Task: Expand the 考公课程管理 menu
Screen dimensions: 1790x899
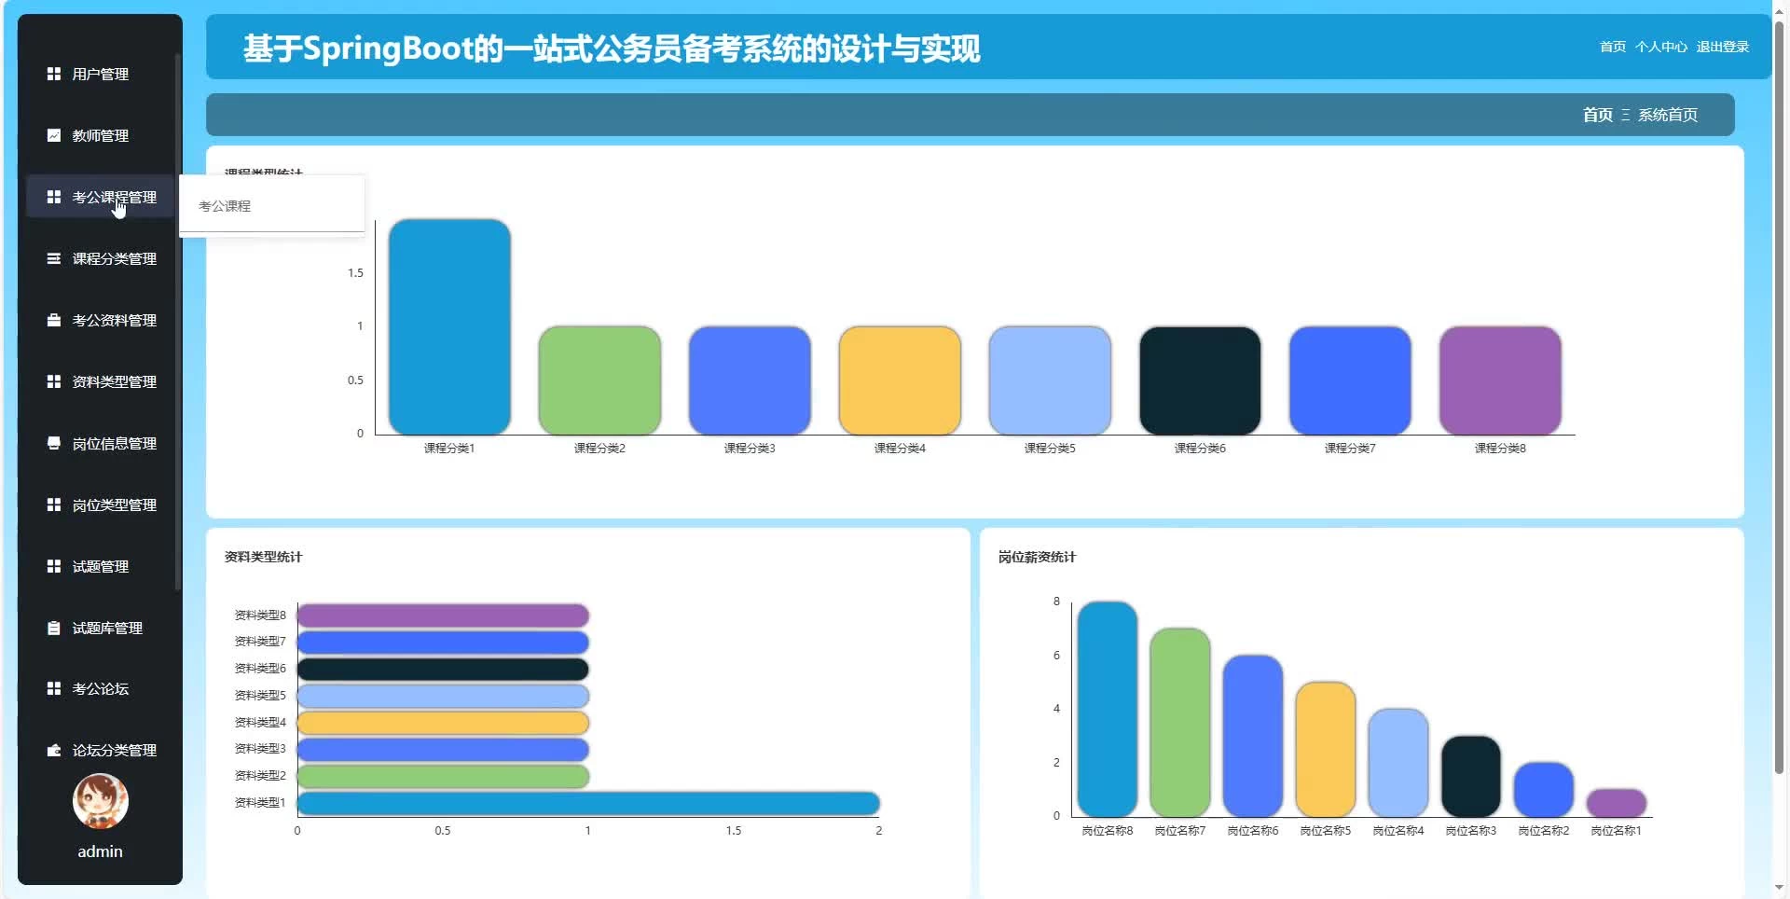Action: (100, 197)
